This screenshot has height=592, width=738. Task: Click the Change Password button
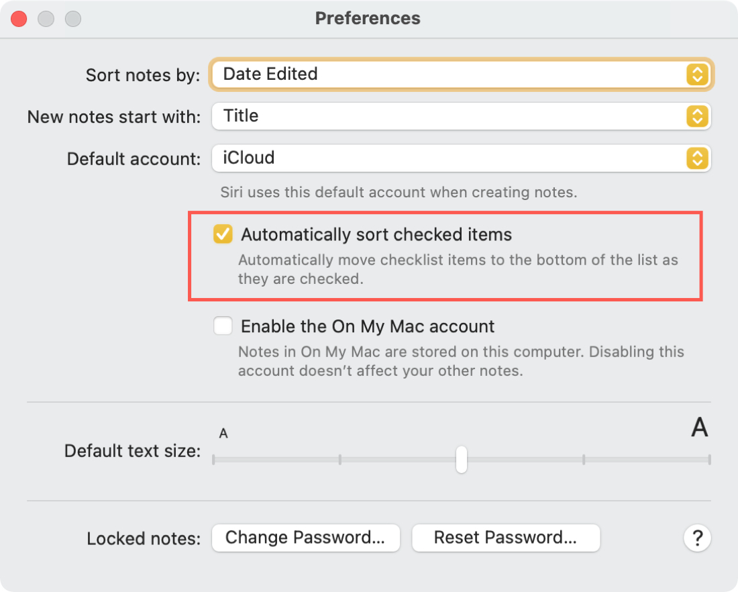(x=306, y=538)
